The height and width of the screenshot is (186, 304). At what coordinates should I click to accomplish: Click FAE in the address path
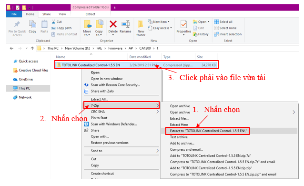tap(99, 48)
